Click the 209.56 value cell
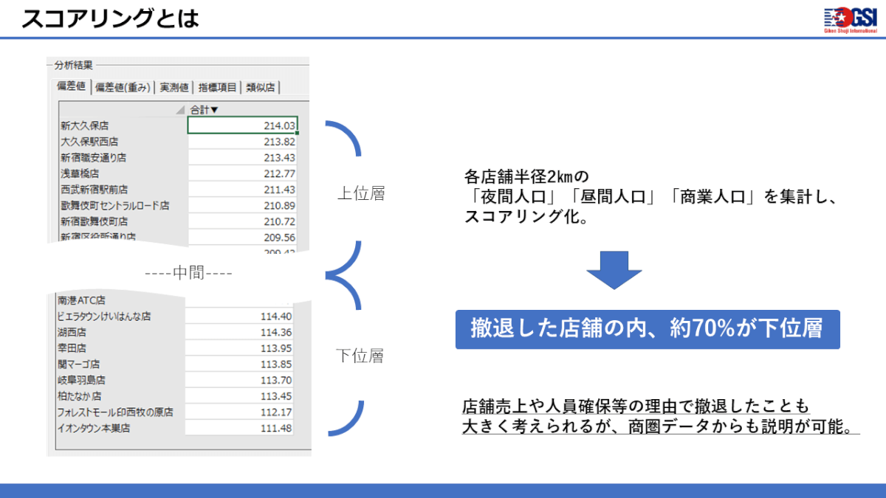The image size is (886, 498). (x=243, y=237)
